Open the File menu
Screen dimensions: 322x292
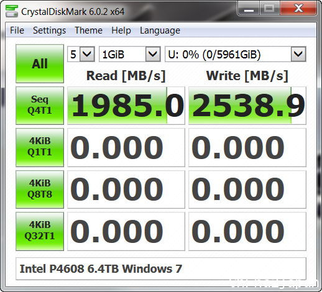click(x=17, y=30)
